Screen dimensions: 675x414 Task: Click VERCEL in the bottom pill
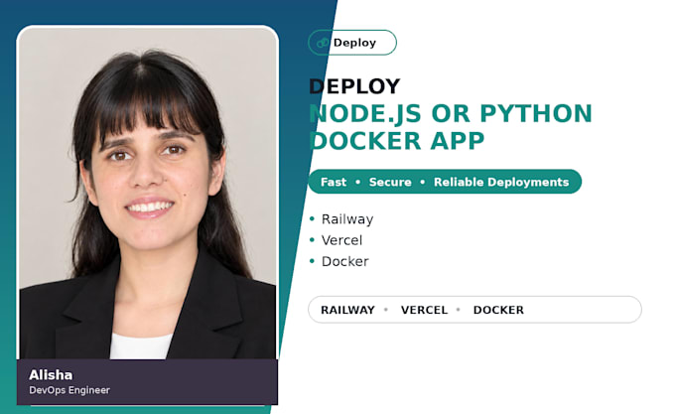click(x=424, y=310)
